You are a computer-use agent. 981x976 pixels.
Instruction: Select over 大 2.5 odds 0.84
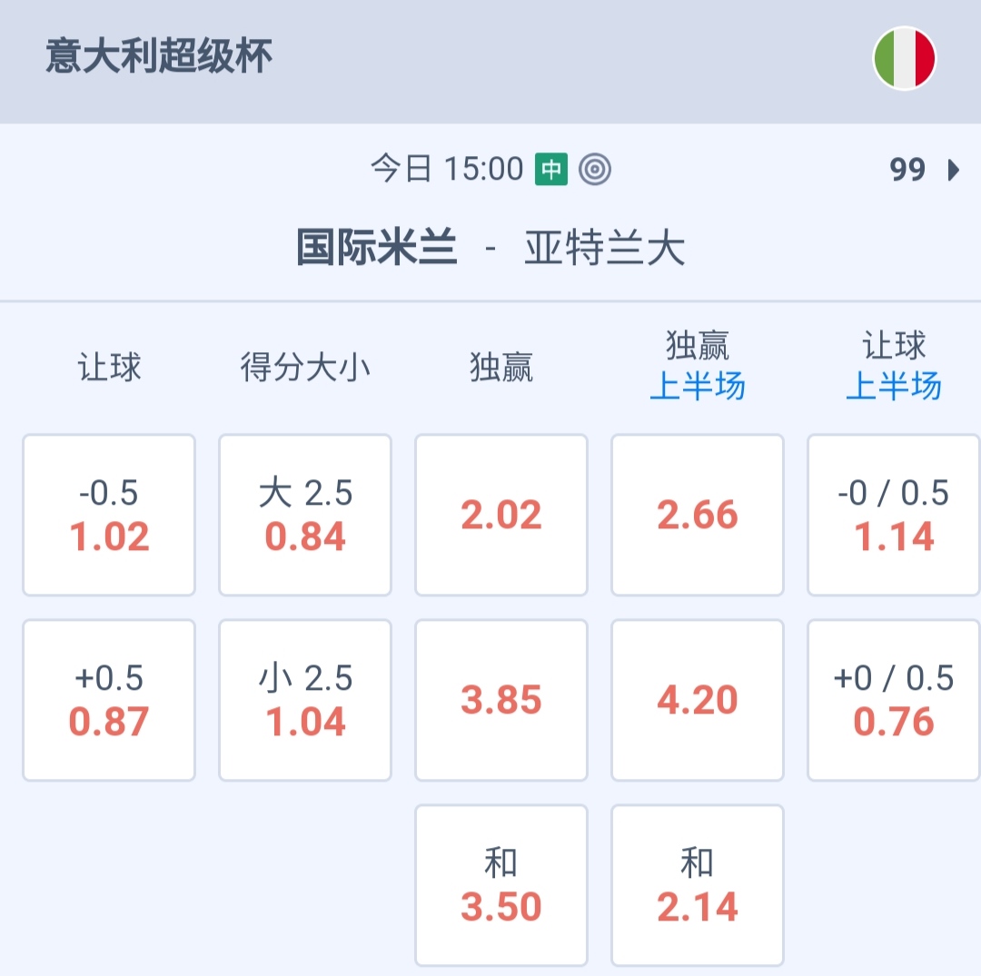point(305,515)
